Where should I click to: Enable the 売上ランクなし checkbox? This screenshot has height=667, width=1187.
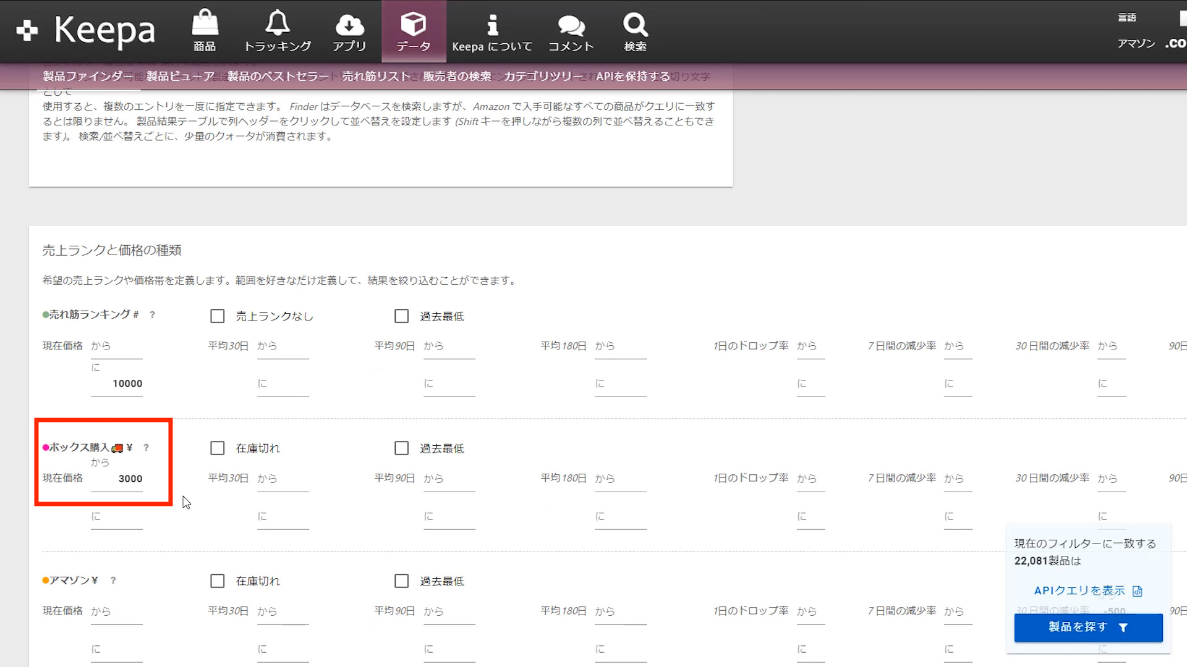click(x=218, y=316)
